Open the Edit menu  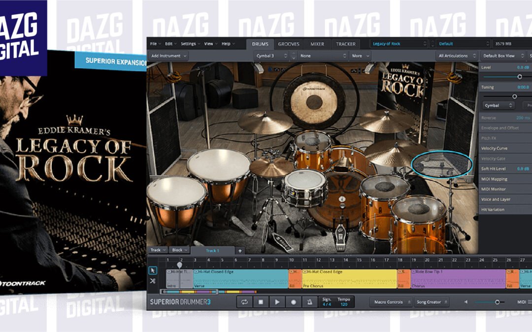click(x=170, y=44)
